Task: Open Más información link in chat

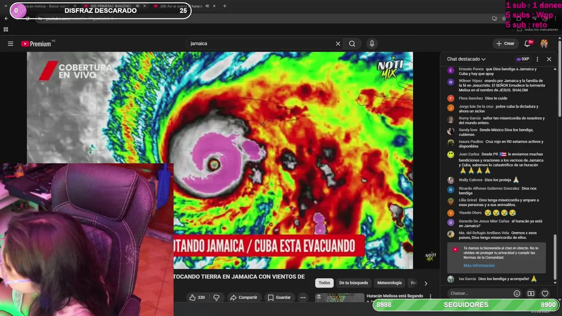Action: [479, 266]
